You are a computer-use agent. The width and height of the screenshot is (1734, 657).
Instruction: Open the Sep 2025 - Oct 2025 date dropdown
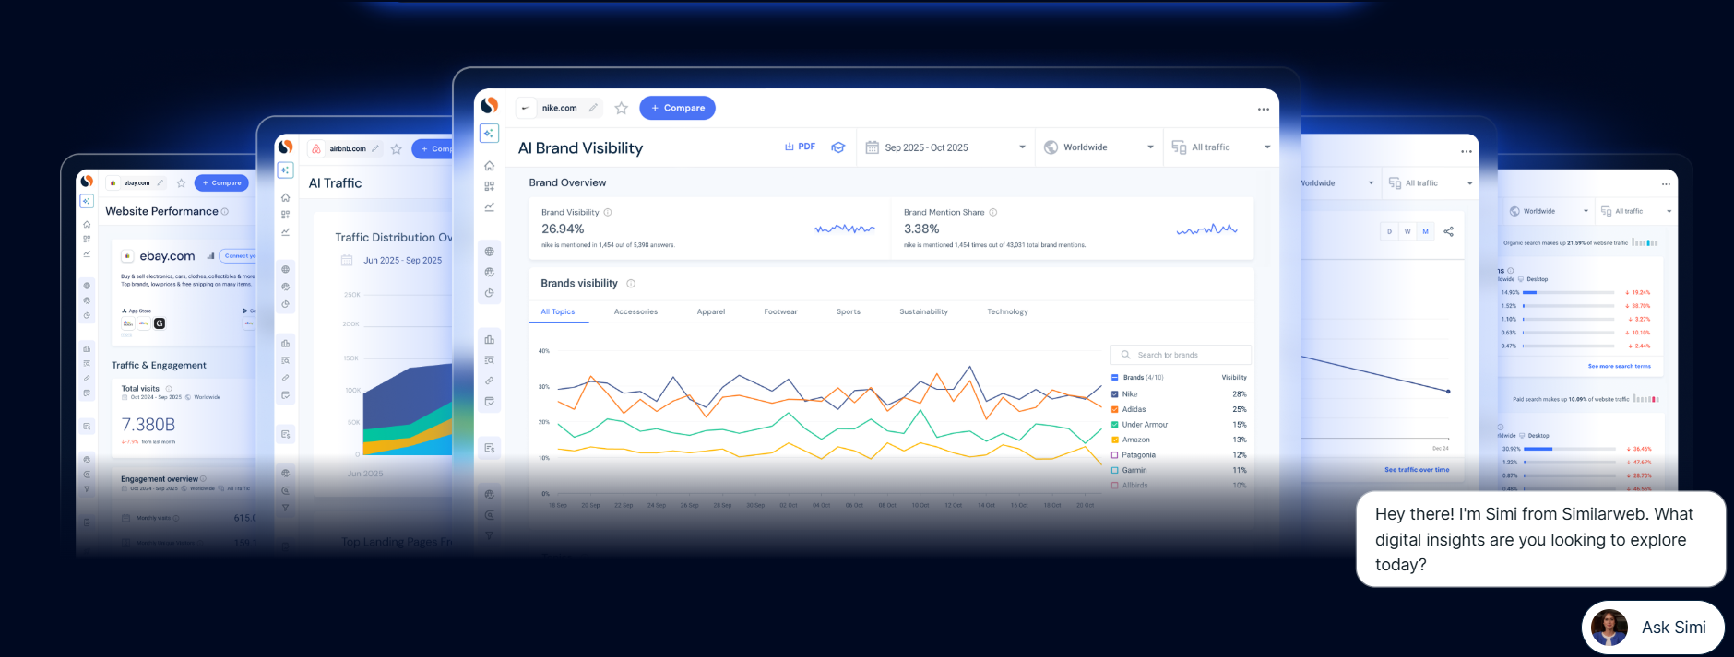tap(945, 147)
